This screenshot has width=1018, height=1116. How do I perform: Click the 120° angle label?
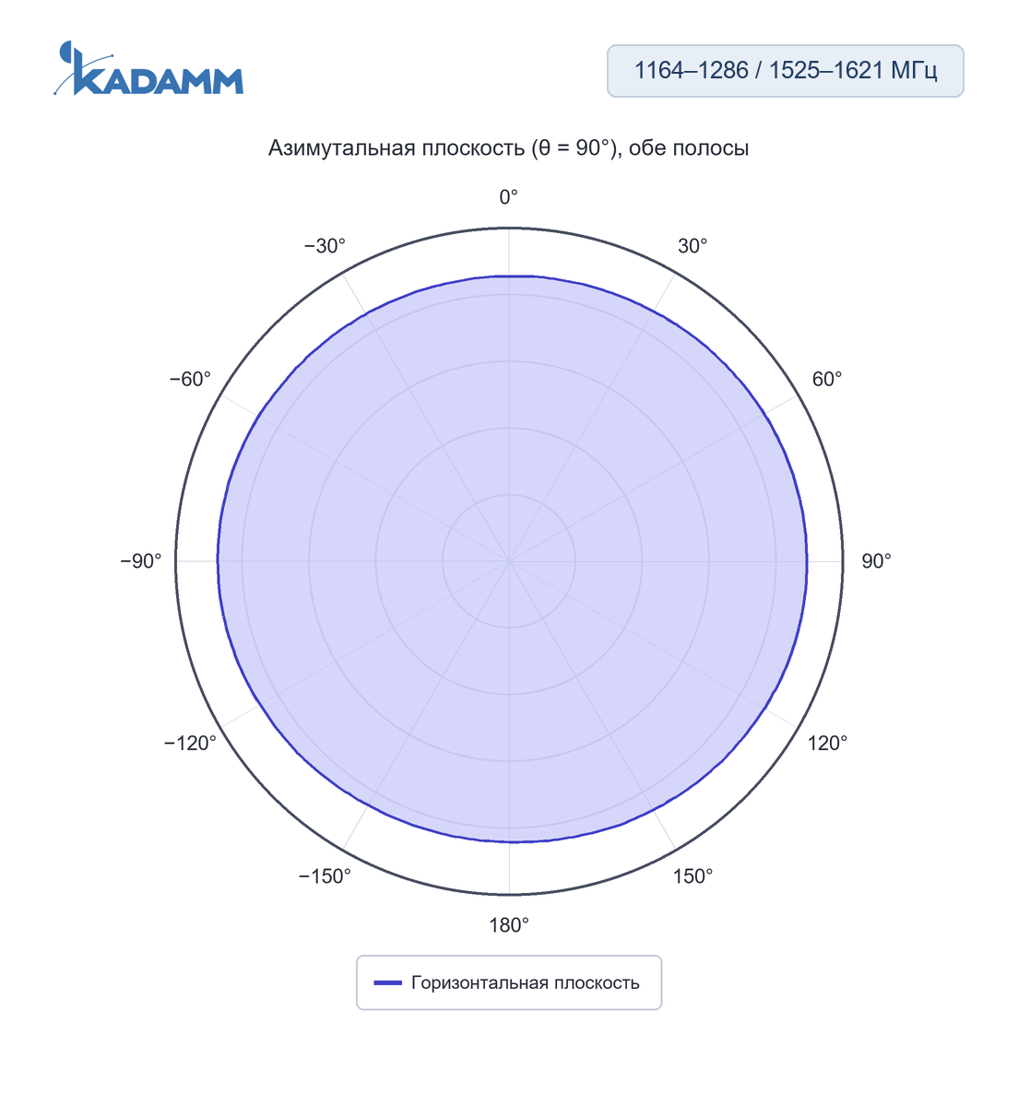tap(827, 743)
